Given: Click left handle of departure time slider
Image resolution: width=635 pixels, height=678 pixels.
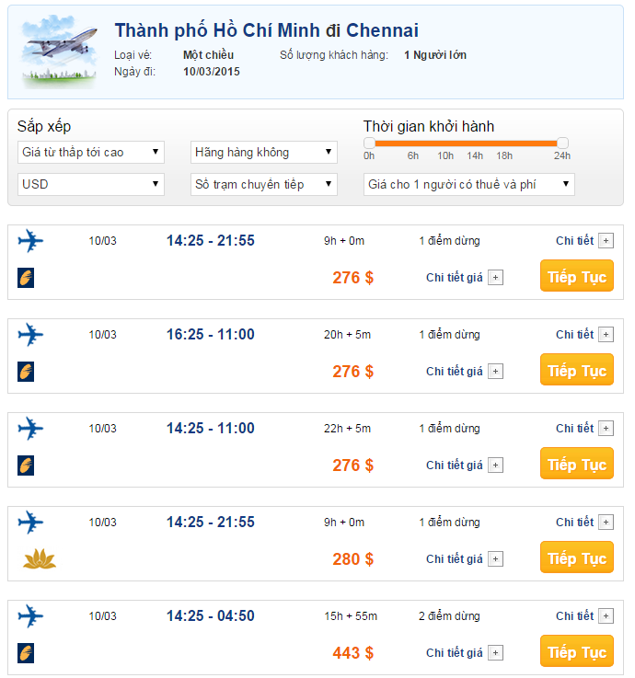Looking at the screenshot, I should 369,143.
